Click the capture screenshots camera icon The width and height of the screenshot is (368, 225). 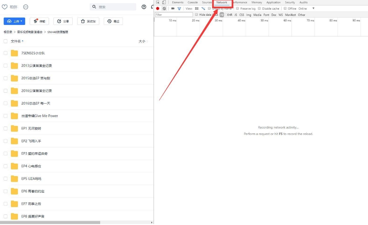pyautogui.click(x=173, y=9)
